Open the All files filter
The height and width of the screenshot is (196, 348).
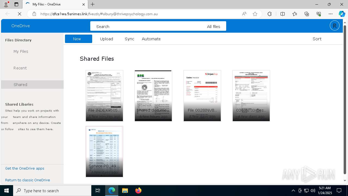(x=213, y=26)
